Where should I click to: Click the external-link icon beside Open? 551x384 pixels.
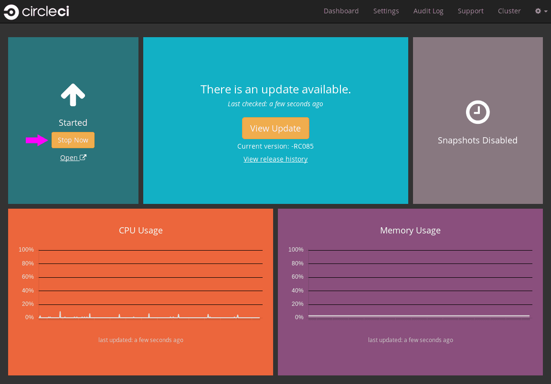click(83, 157)
